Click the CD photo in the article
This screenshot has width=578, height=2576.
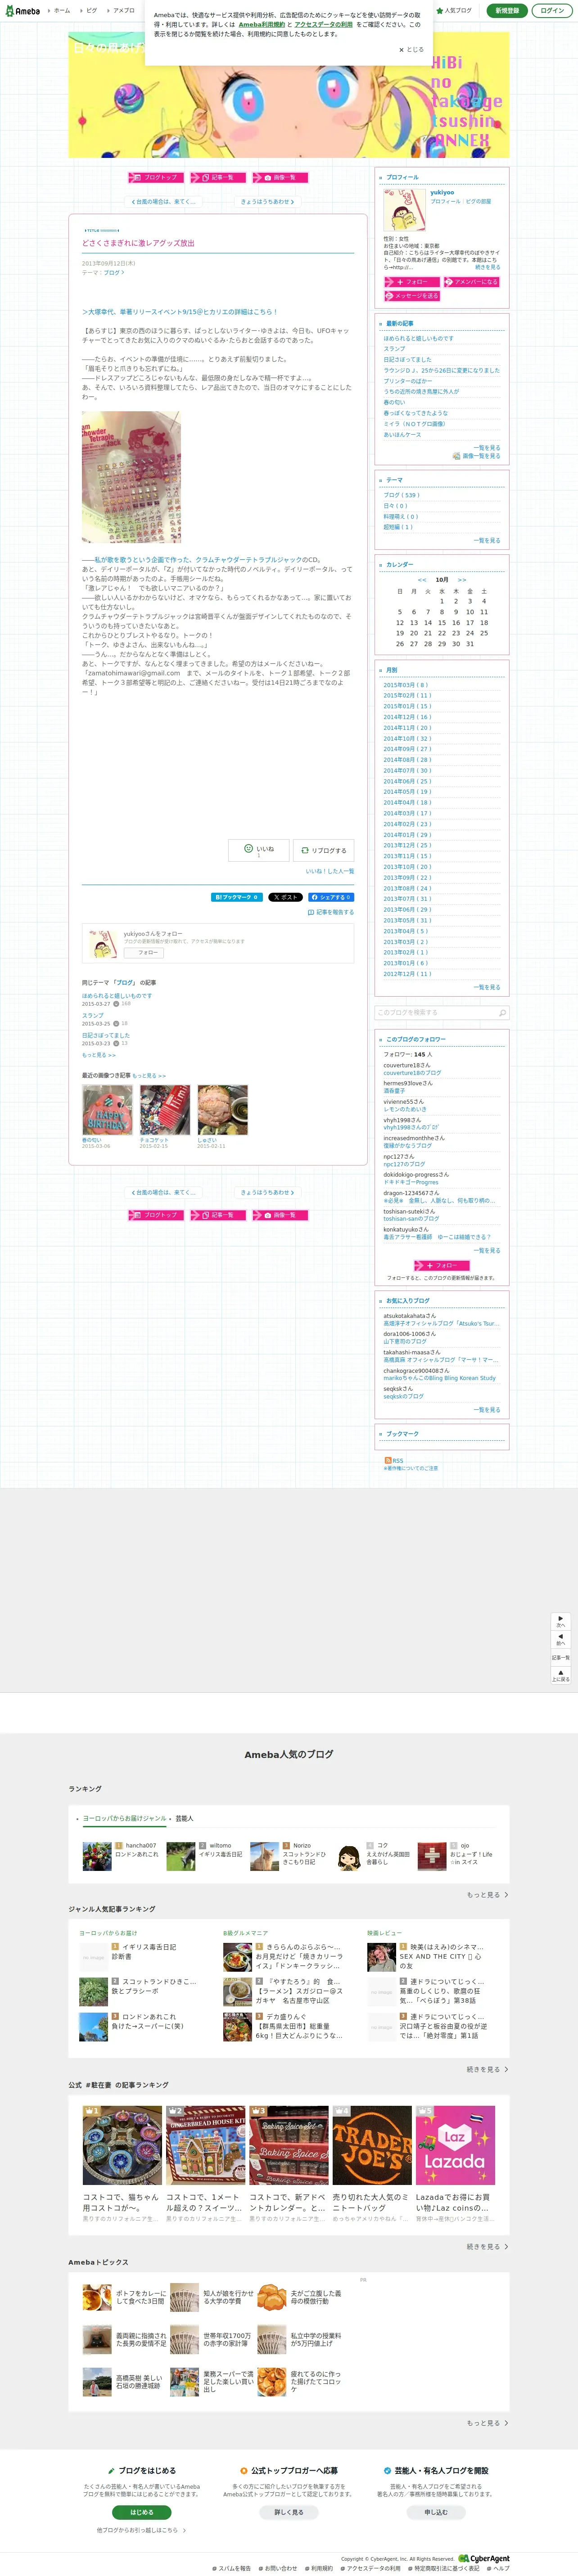point(131,477)
